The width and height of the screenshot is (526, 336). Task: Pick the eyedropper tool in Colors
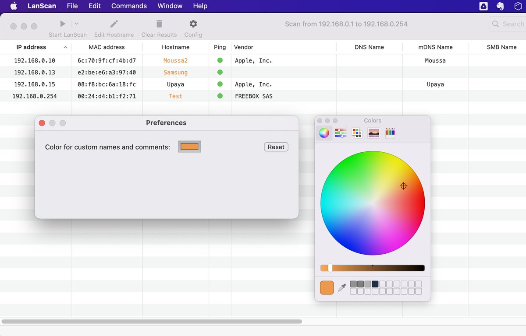click(x=342, y=288)
